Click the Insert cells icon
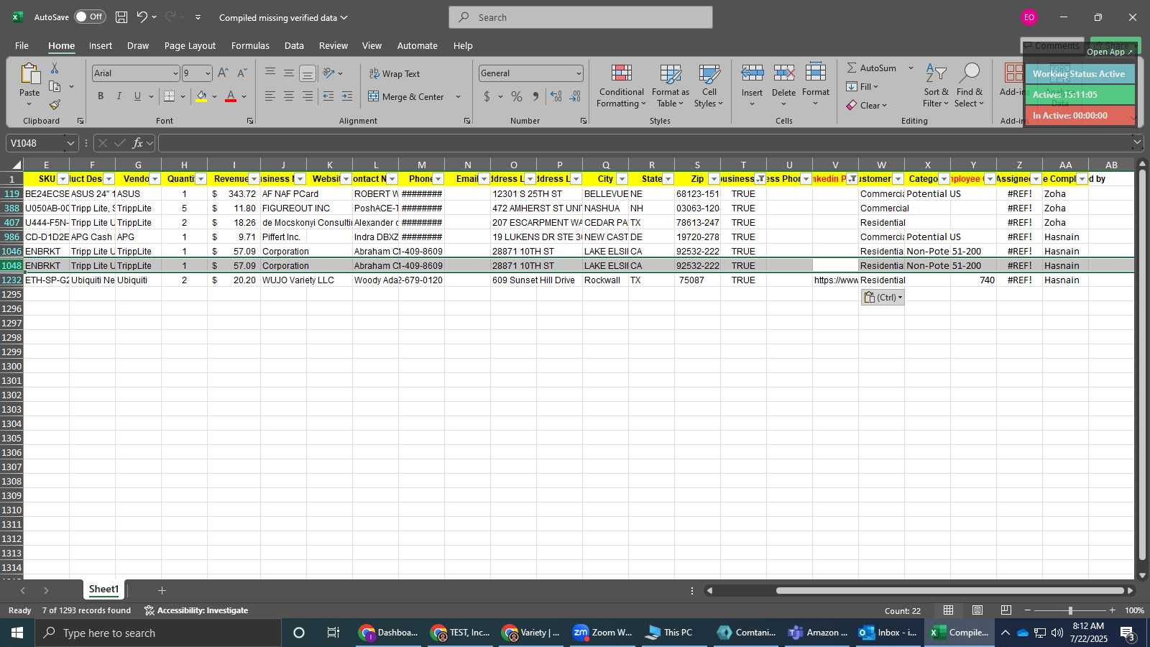Image resolution: width=1150 pixels, height=647 pixels. pyautogui.click(x=752, y=73)
